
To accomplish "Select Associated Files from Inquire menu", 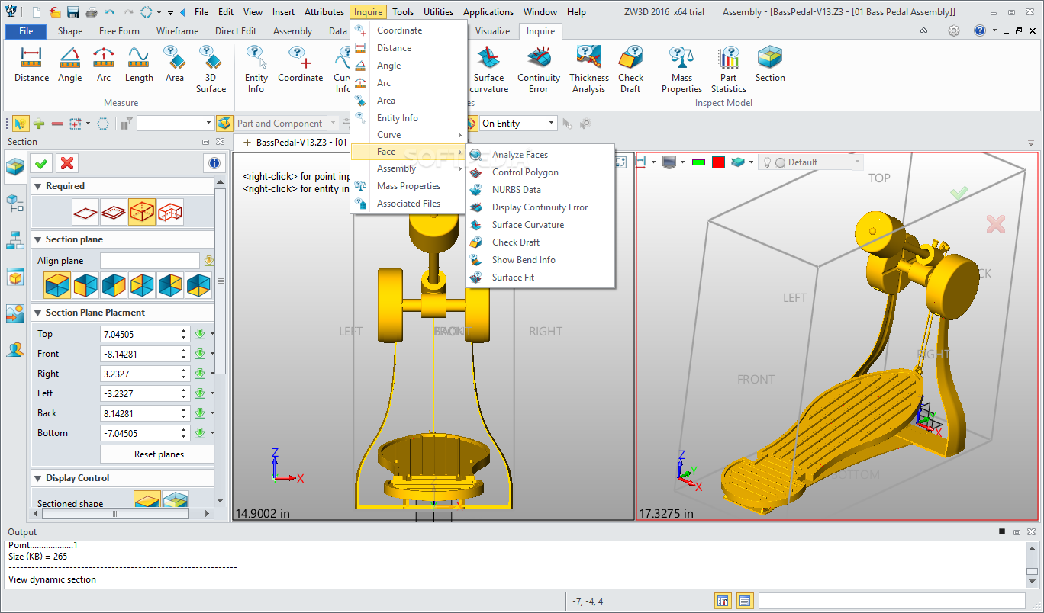I will pos(409,204).
